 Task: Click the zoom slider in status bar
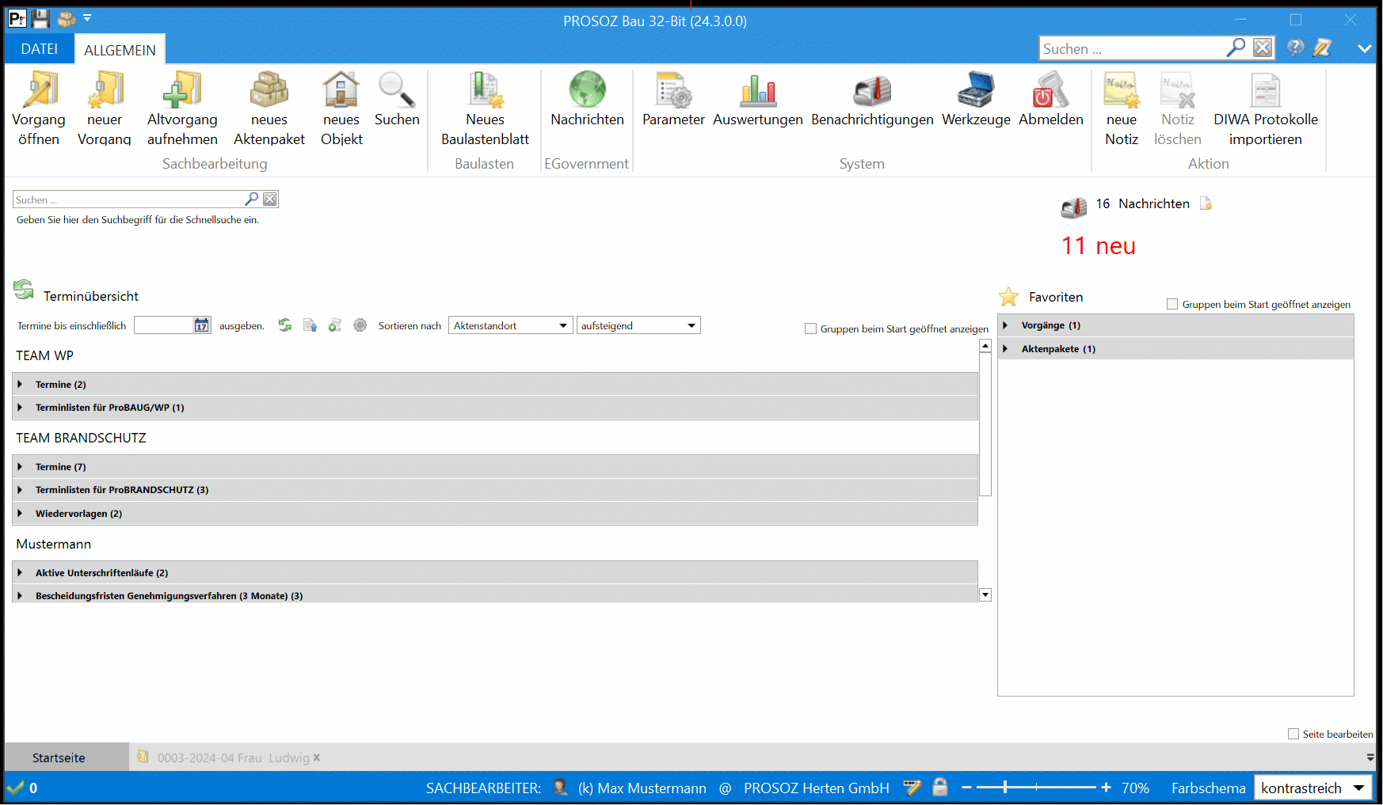(1036, 788)
